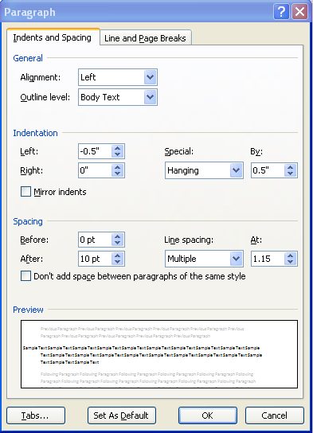Click Set As Default button
Image resolution: width=313 pixels, height=433 pixels.
point(122,415)
